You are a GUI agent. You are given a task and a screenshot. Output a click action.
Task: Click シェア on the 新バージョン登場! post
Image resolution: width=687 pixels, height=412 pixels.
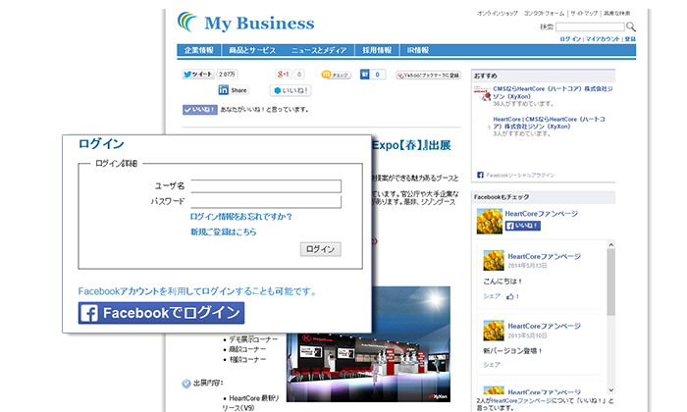tap(492, 365)
